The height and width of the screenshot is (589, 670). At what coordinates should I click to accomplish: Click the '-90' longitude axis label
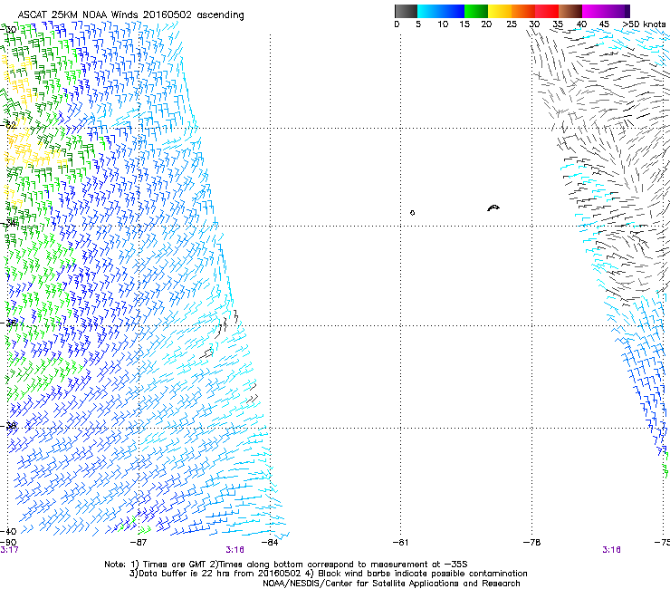tap(8, 543)
